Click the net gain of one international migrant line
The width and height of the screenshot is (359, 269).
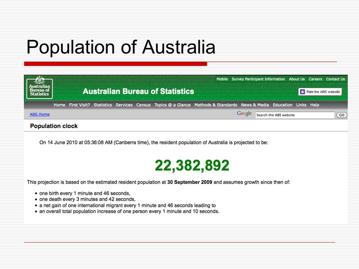[128, 205]
